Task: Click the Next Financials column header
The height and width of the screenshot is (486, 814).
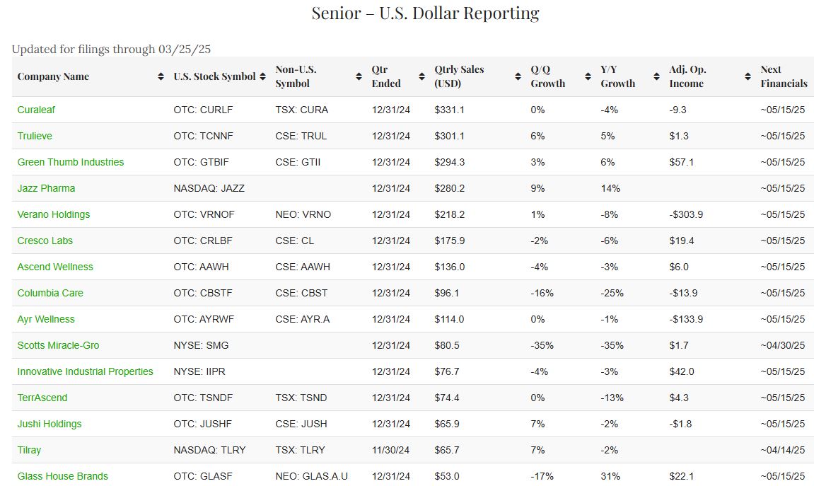Action: point(784,76)
